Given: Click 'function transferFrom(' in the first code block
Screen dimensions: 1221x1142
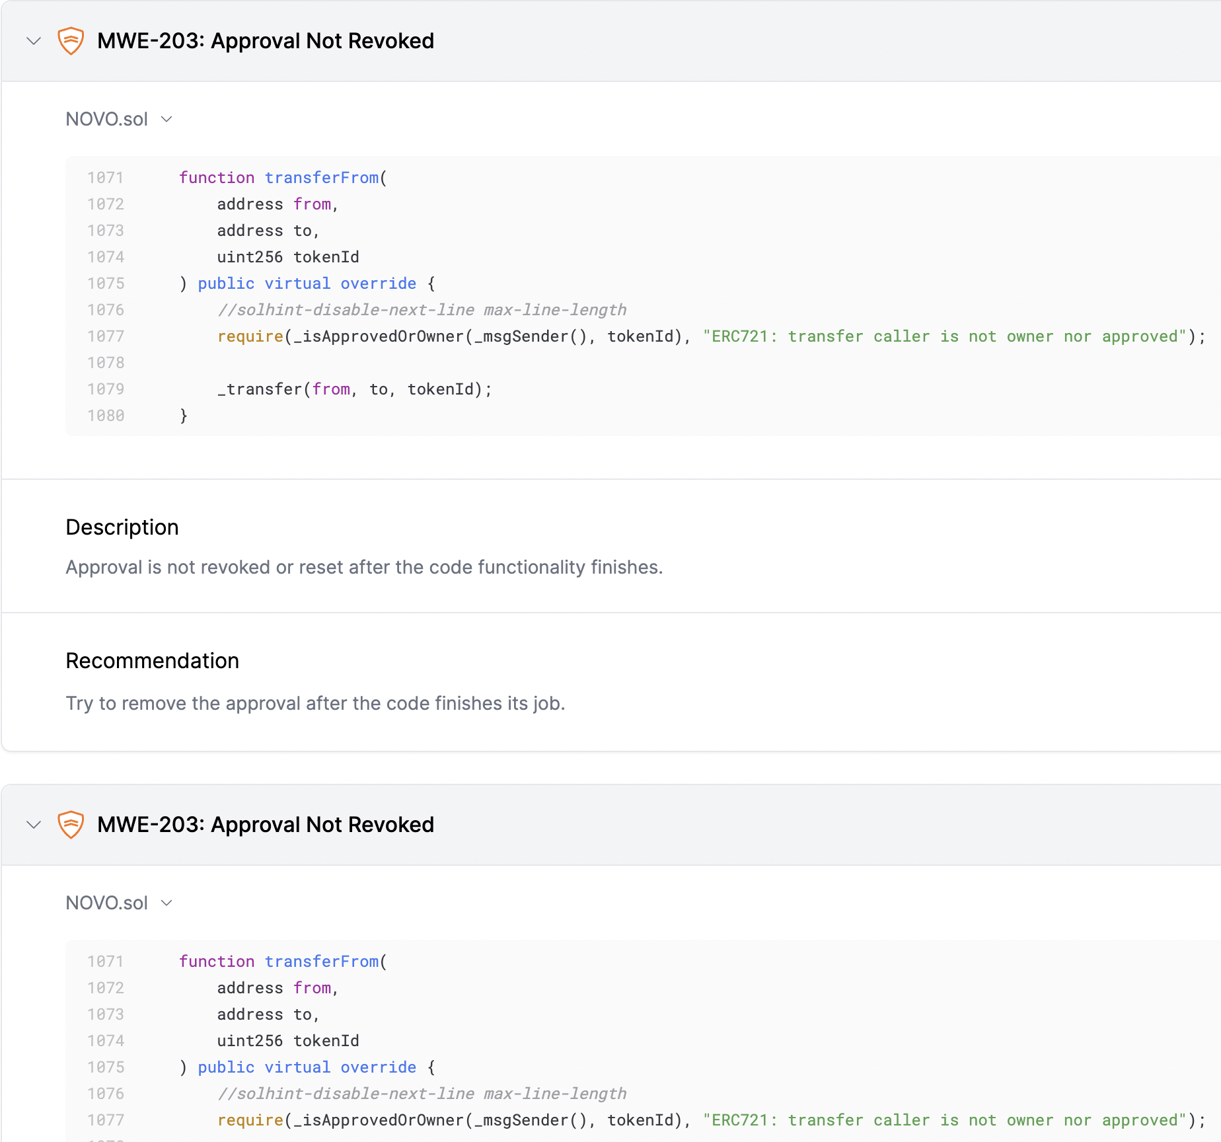Looking at the screenshot, I should 283,178.
